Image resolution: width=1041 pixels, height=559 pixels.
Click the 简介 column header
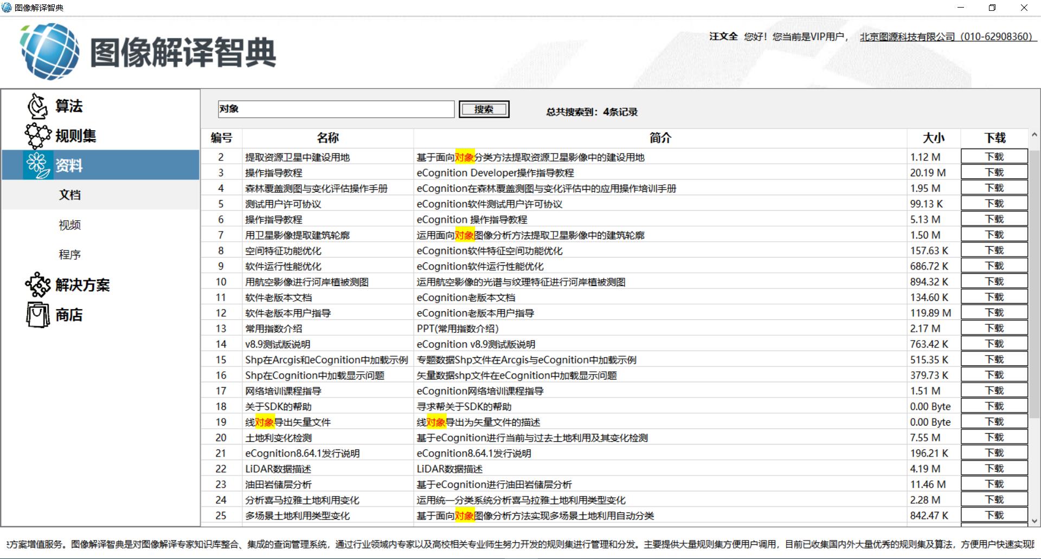tap(660, 138)
